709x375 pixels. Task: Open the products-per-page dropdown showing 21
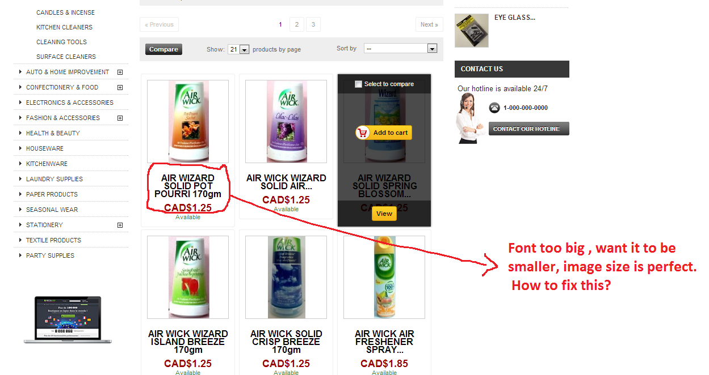pyautogui.click(x=238, y=49)
